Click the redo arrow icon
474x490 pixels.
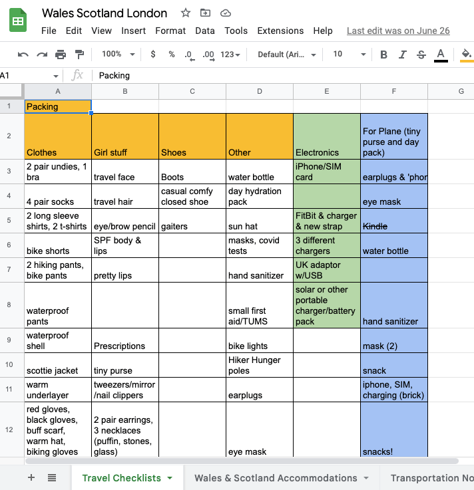(x=42, y=55)
